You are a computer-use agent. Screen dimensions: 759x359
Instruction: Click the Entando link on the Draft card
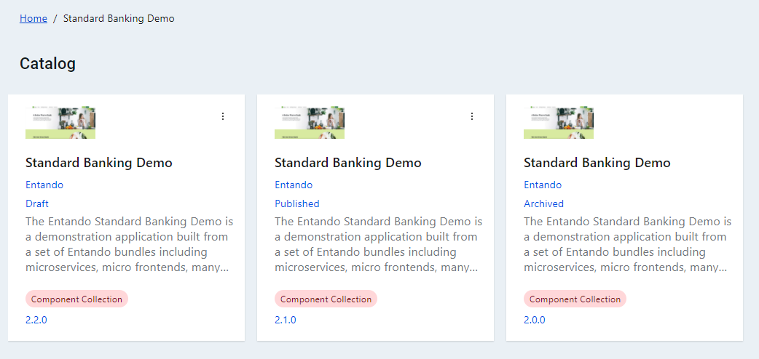tap(44, 185)
